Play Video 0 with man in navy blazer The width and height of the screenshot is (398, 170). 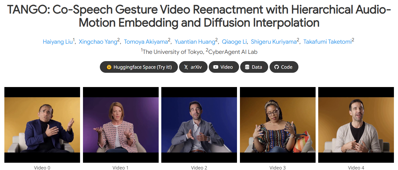tap(42, 125)
